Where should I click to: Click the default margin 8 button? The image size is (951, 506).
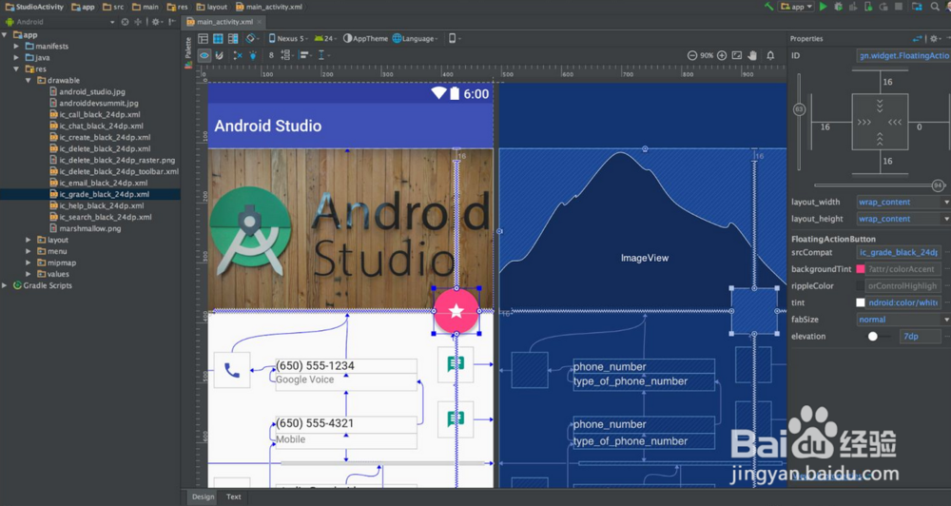(271, 55)
